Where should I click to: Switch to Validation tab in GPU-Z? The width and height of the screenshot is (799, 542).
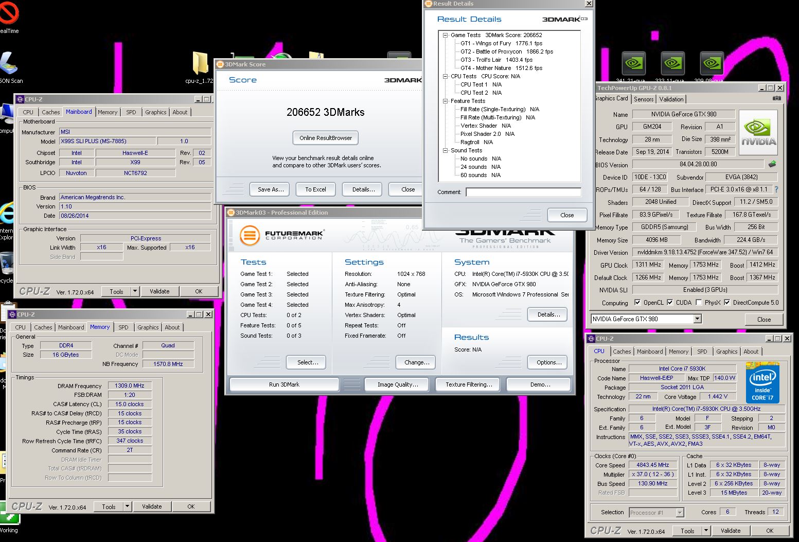[x=671, y=99]
